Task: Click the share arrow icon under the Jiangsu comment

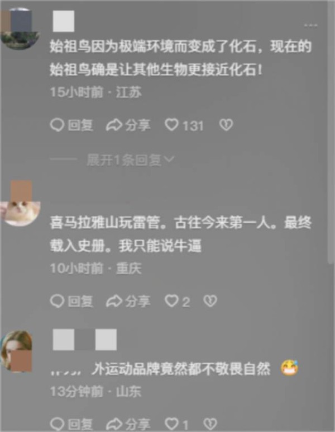Action: click(114, 125)
